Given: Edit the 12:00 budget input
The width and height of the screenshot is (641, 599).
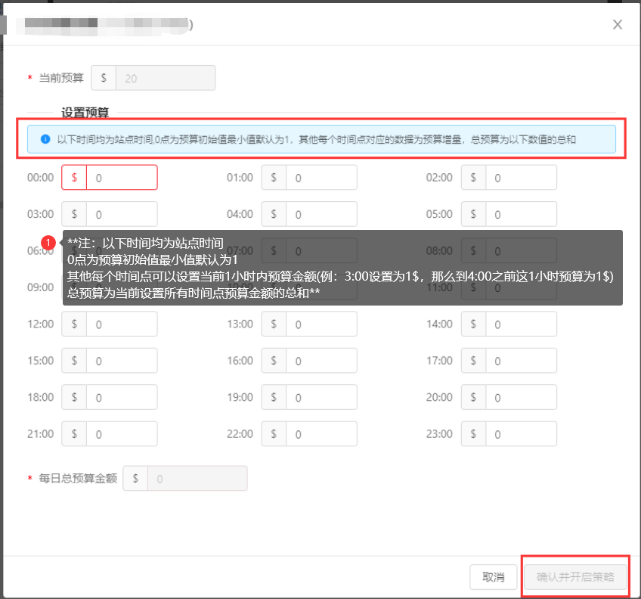Looking at the screenshot, I should [x=122, y=324].
